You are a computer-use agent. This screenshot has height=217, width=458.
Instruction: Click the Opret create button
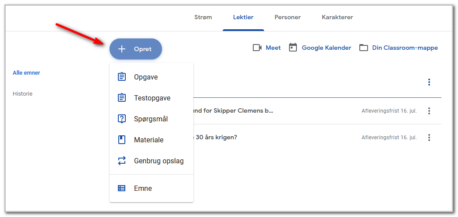[135, 49]
